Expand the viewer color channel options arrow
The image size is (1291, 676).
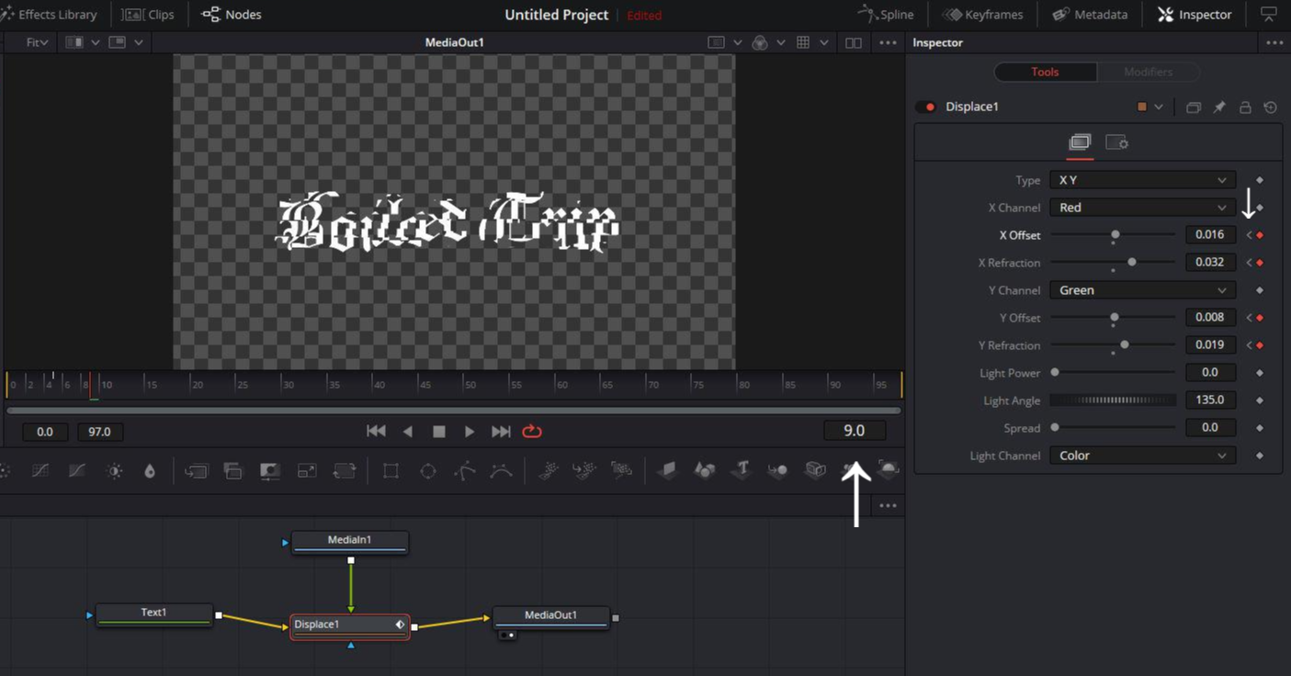781,43
